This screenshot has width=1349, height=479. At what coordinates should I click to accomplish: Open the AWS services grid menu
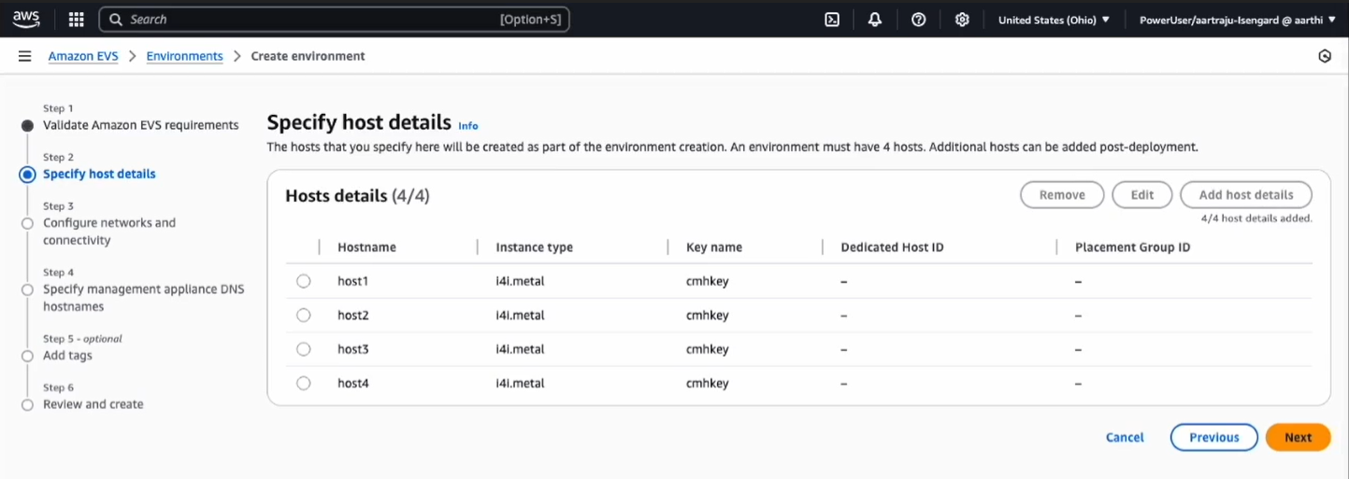[x=77, y=20]
